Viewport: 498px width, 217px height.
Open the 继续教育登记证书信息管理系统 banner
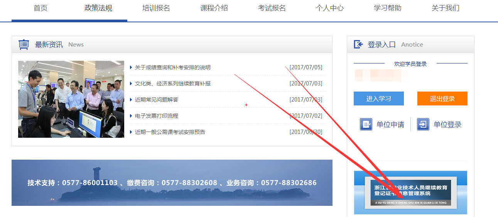coord(410,192)
